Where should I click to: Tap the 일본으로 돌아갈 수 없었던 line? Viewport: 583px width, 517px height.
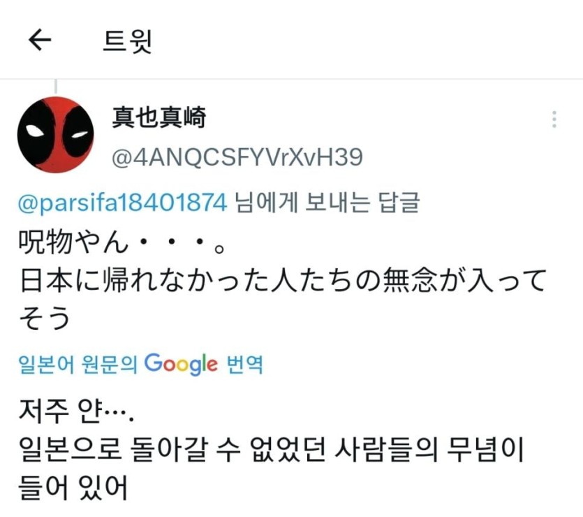(172, 449)
